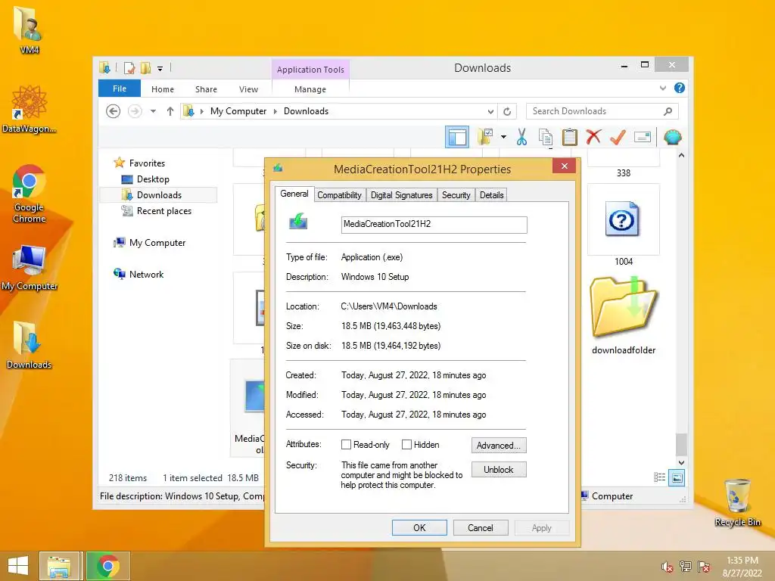The width and height of the screenshot is (775, 581).
Task: Open the 1004 help file icon
Action: [623, 219]
